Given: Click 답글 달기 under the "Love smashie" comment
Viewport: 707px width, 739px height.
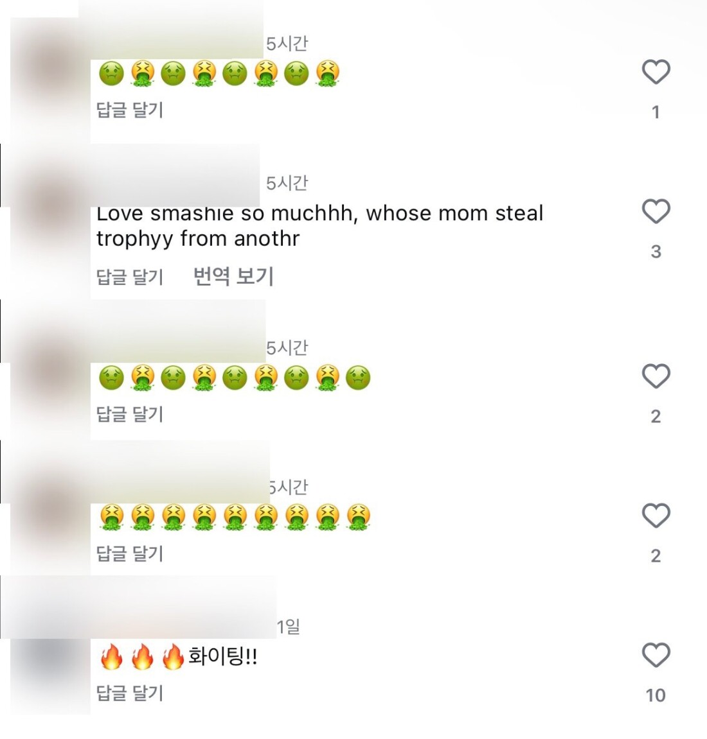Looking at the screenshot, I should click(x=130, y=277).
